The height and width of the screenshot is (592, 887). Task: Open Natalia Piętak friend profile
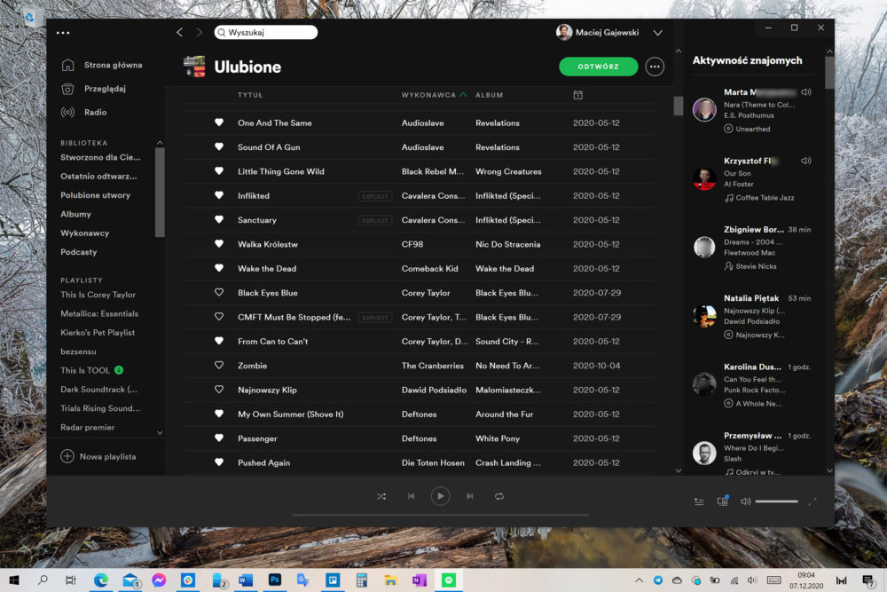pyautogui.click(x=751, y=297)
